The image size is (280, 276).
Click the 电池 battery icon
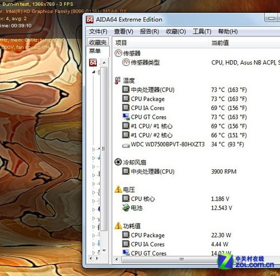pos(126,208)
